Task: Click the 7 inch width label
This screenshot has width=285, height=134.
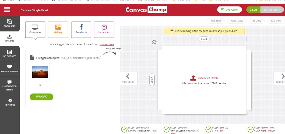Action: pos(204,39)
